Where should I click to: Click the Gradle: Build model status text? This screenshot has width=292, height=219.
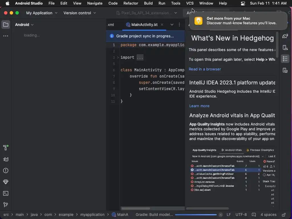(154, 214)
